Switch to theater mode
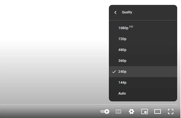 click(158, 111)
